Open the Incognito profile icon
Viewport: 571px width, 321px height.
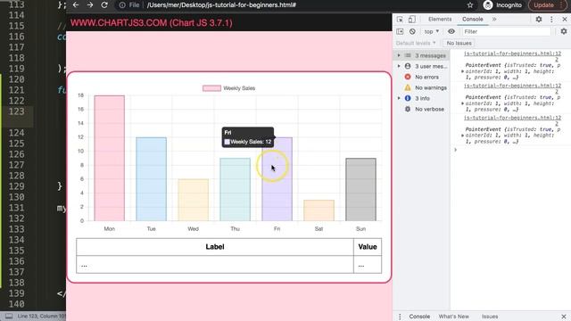point(488,5)
